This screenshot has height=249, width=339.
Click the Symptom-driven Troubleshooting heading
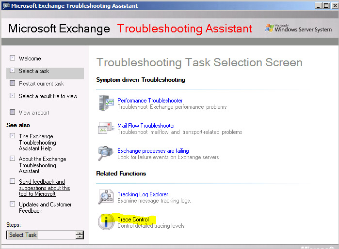[141, 80]
